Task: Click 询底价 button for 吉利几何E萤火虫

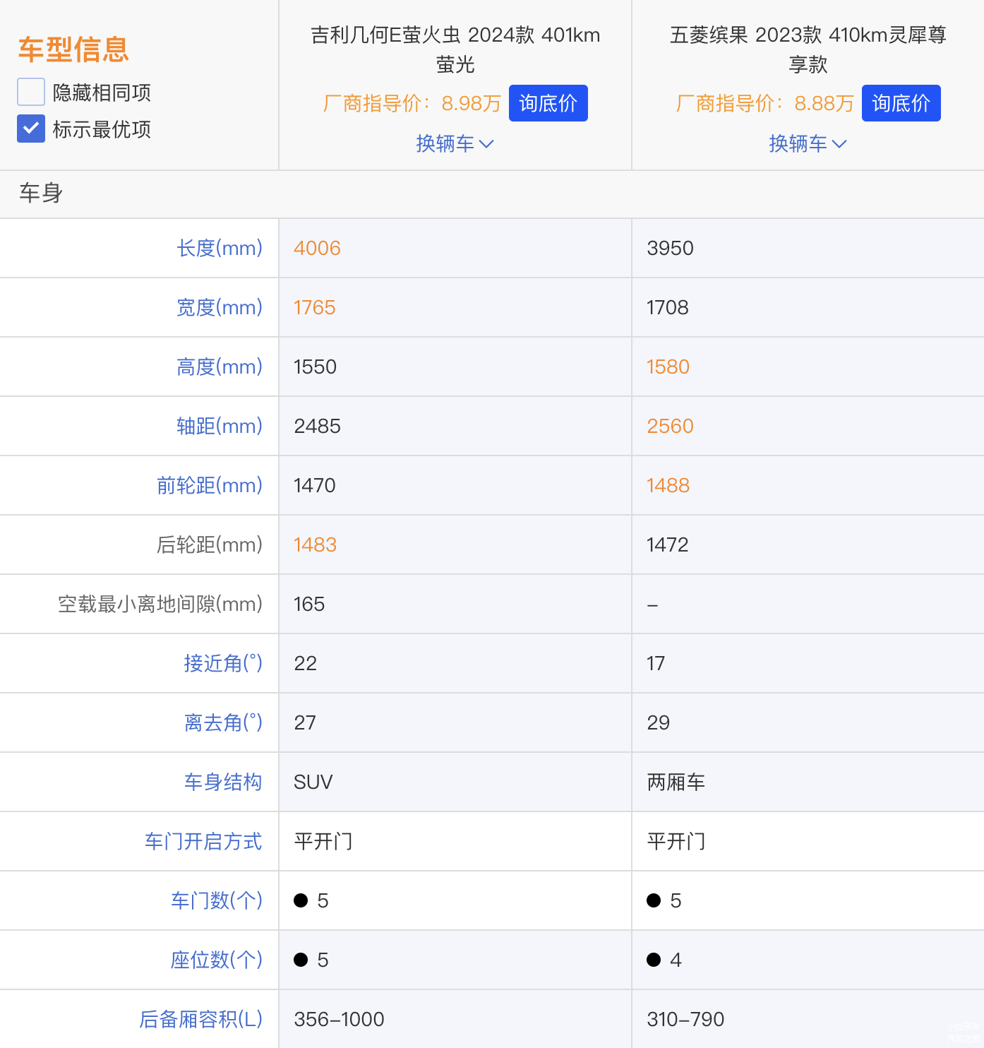Action: point(548,103)
